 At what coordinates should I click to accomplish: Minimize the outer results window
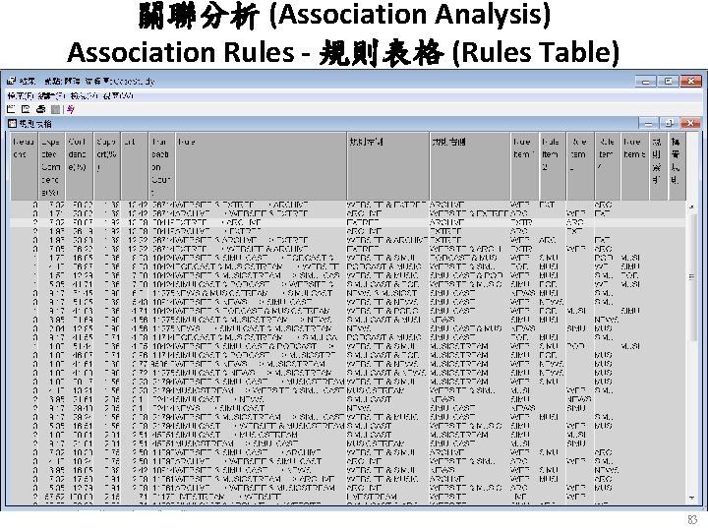pyautogui.click(x=646, y=82)
